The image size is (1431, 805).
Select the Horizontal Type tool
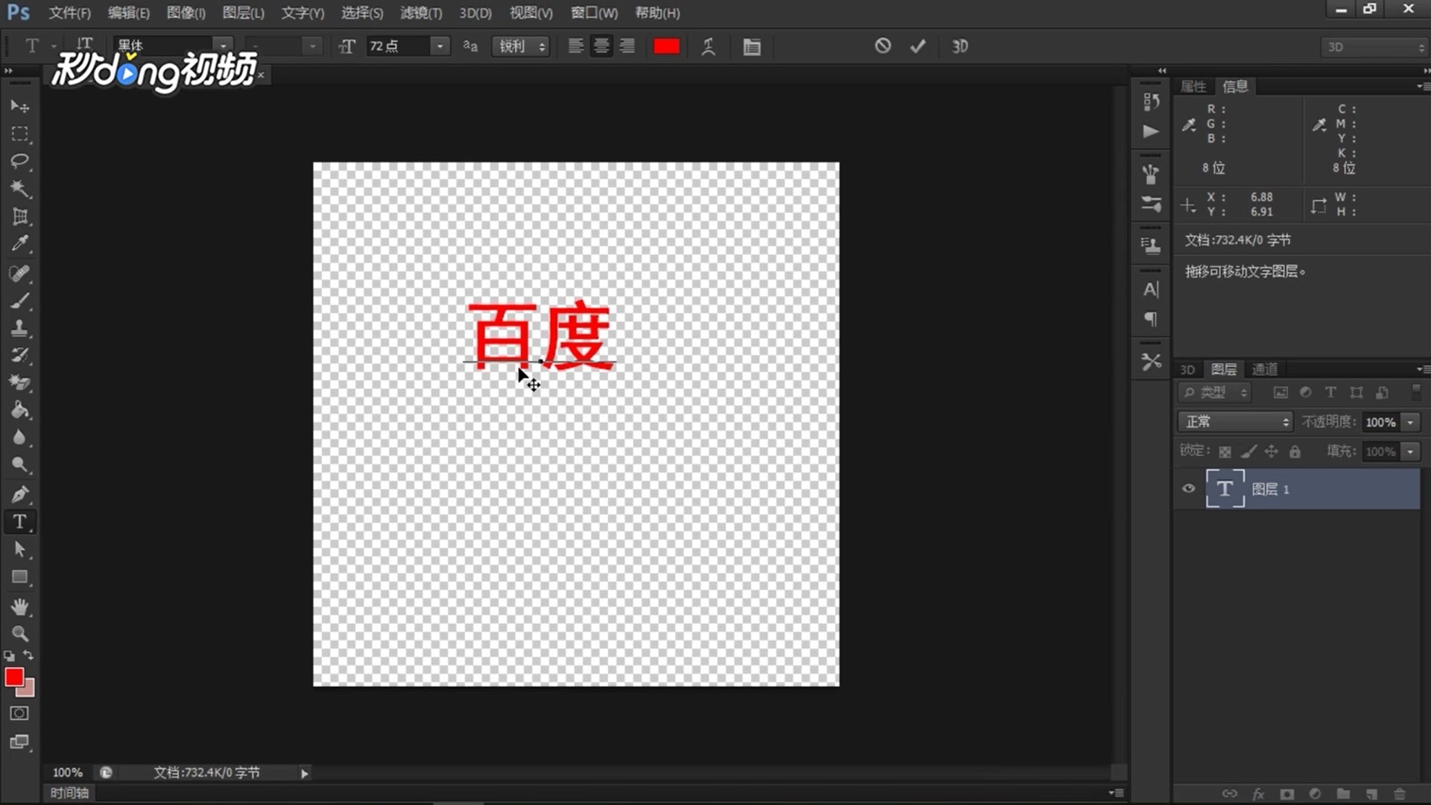(20, 522)
